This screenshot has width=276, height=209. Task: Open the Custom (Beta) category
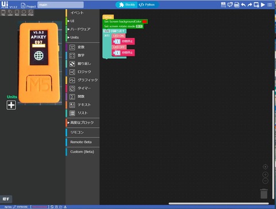click(x=83, y=152)
